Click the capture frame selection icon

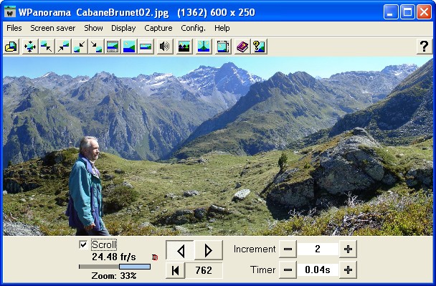(223, 46)
